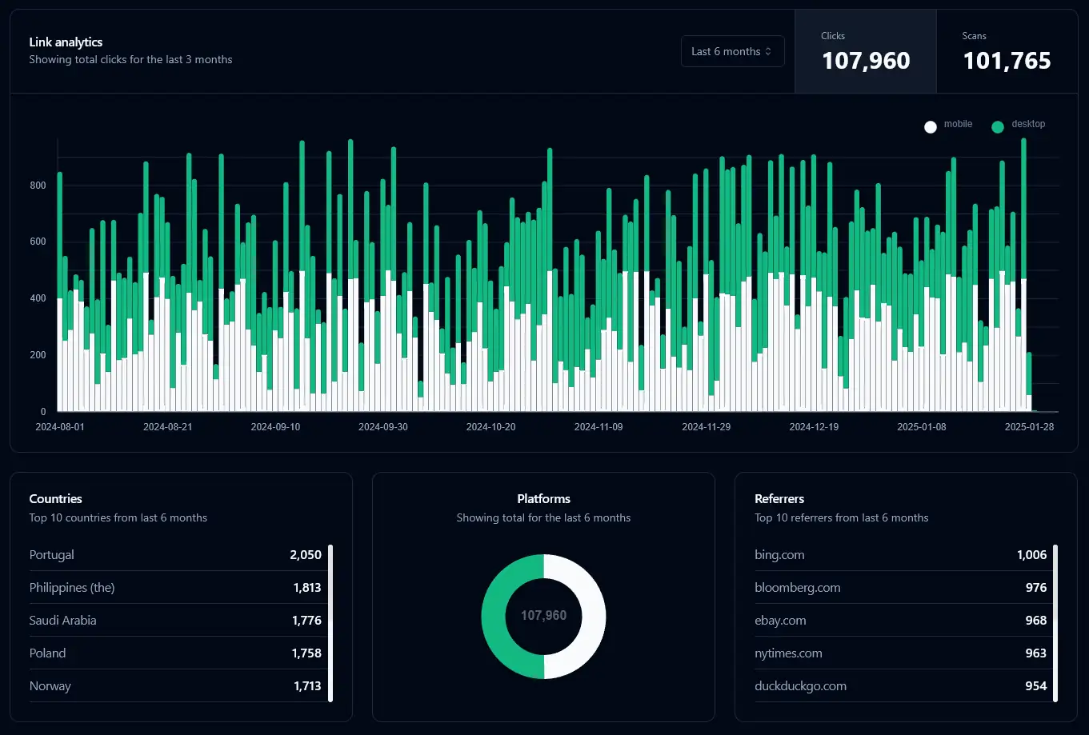Click the 107,960 total in the donut center
The height and width of the screenshot is (735, 1089).
pos(543,617)
